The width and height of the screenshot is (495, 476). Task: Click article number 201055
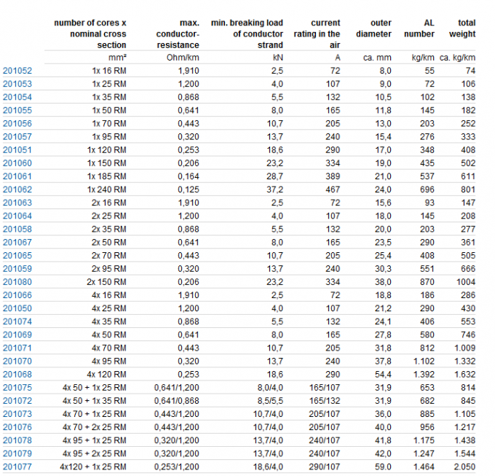17,110
